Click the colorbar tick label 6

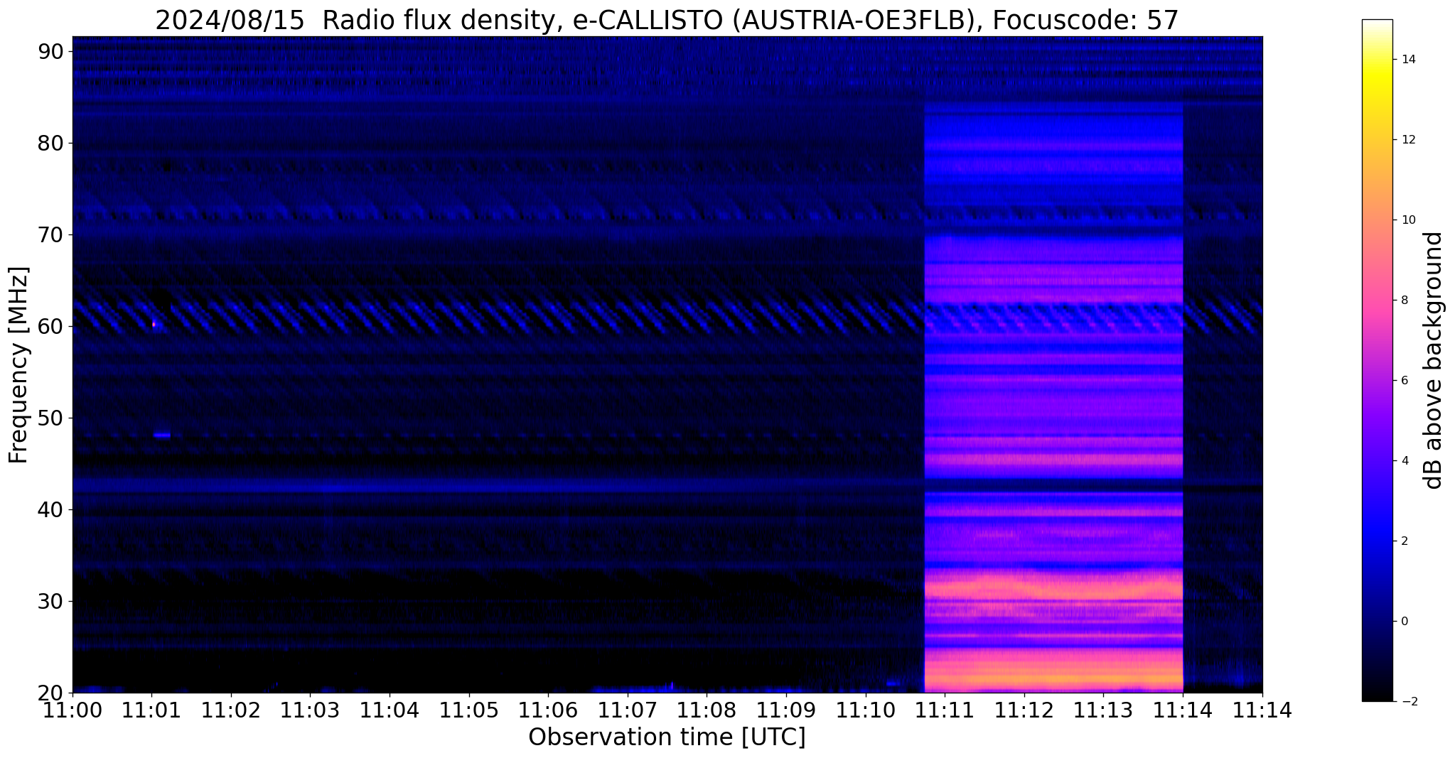(x=1404, y=381)
